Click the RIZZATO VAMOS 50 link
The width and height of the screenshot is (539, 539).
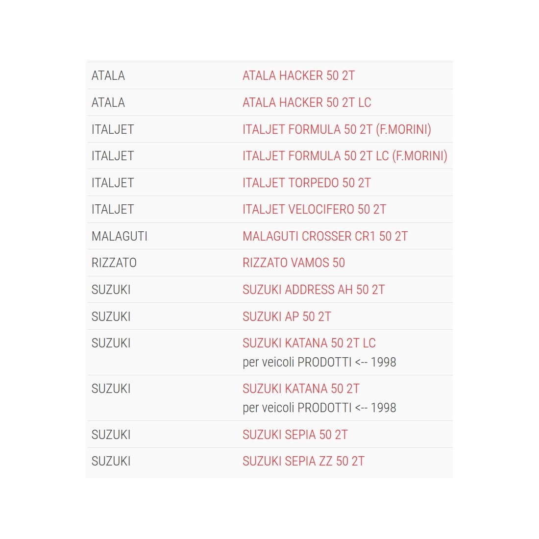[294, 263]
